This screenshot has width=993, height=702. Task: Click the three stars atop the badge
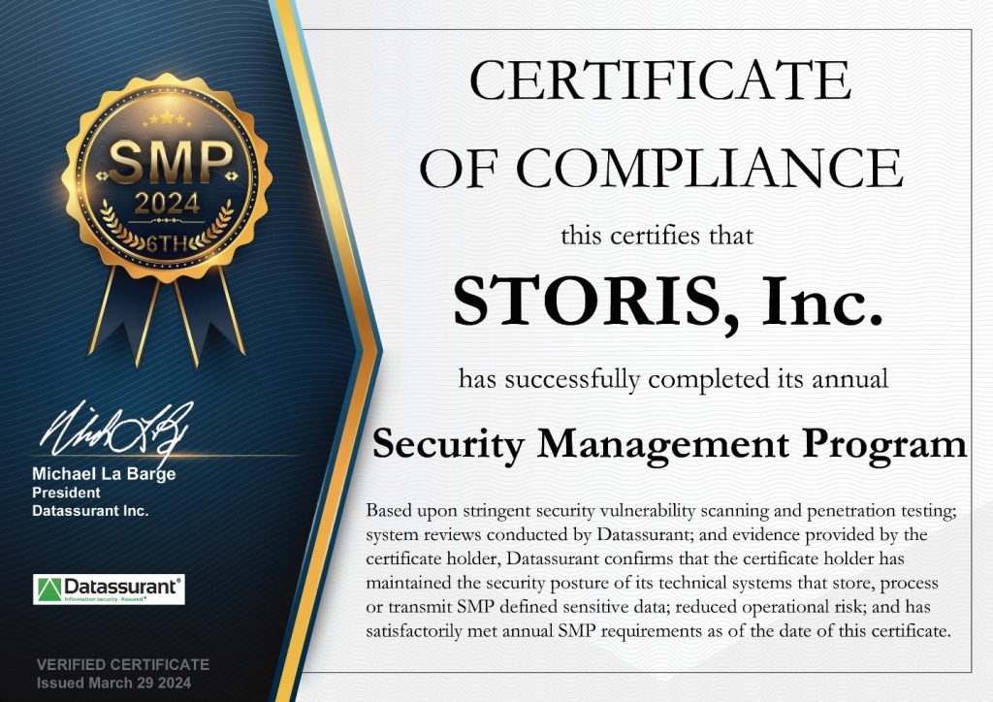tap(167, 117)
